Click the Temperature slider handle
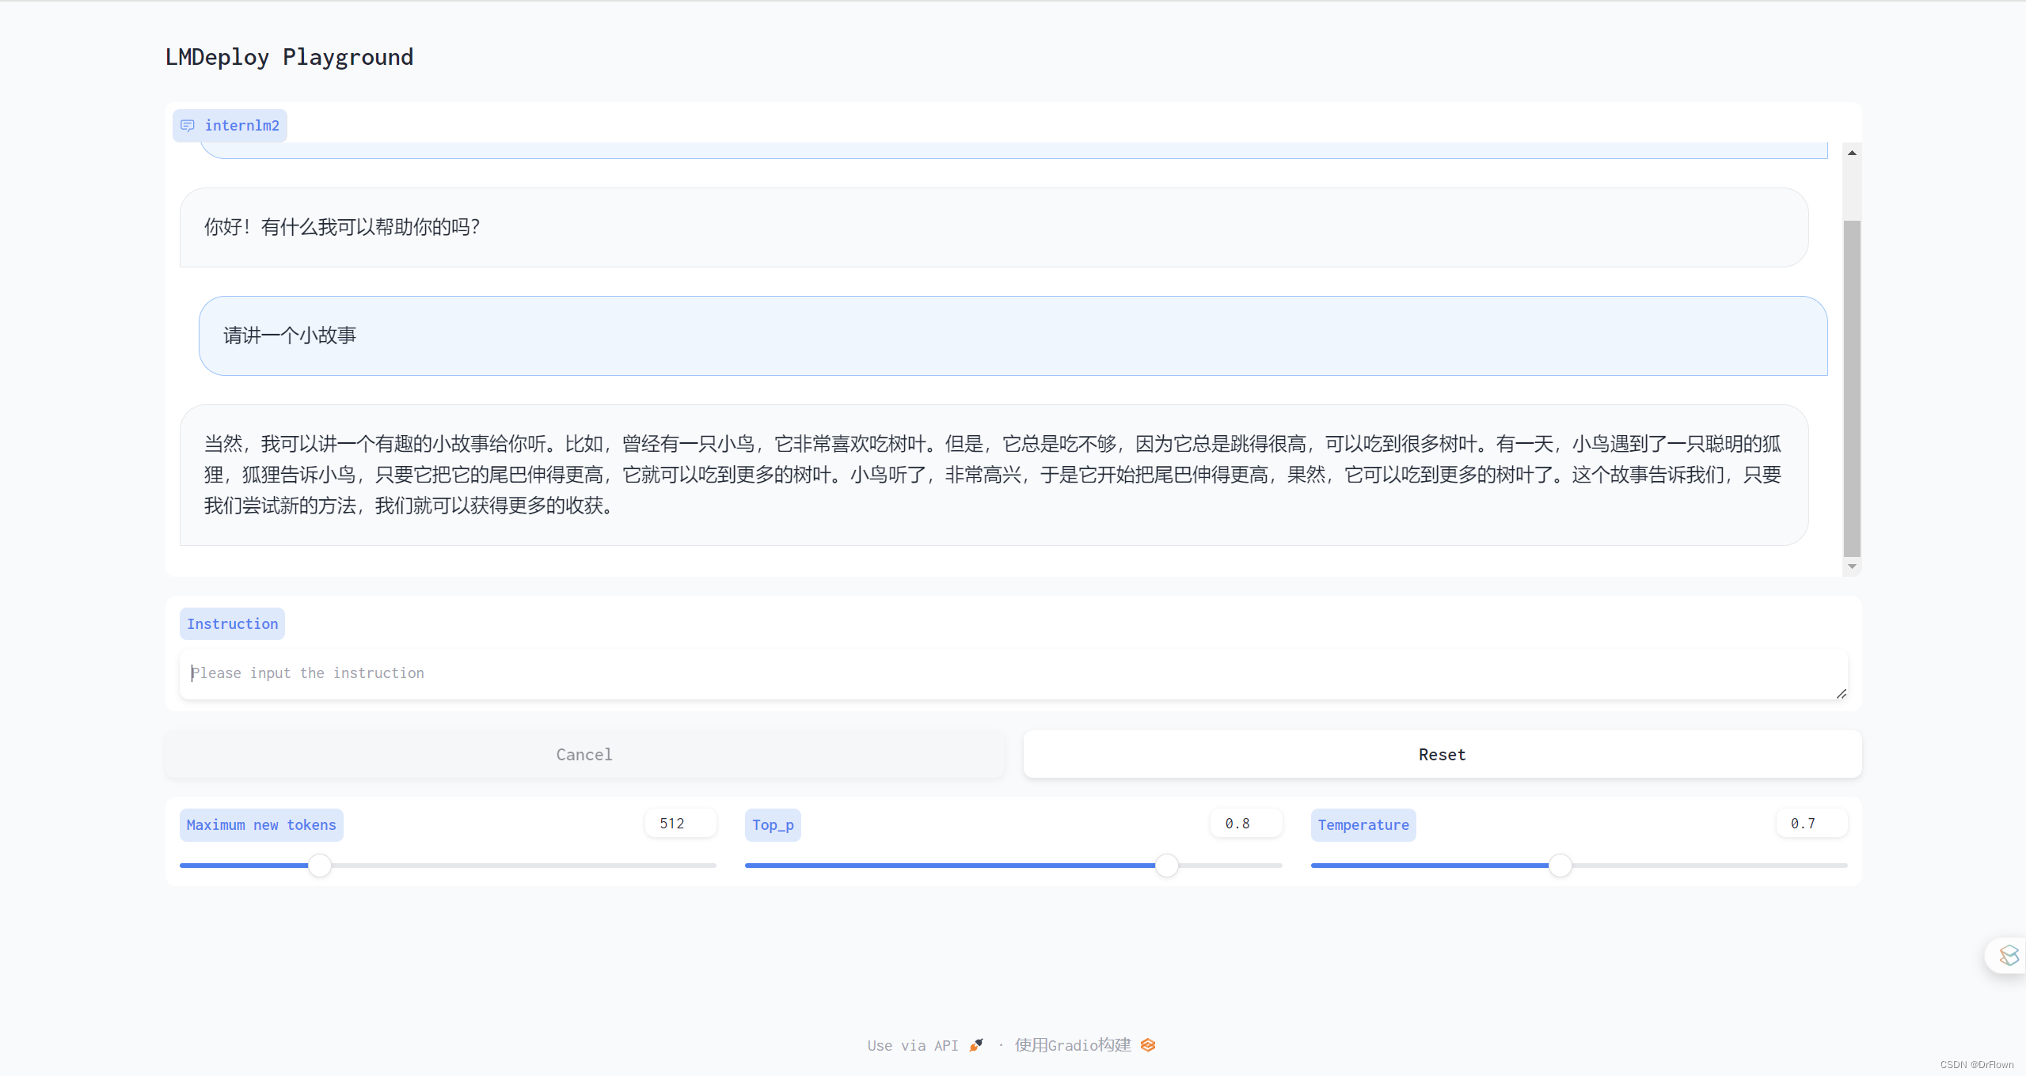Image resolution: width=2026 pixels, height=1076 pixels. (1560, 866)
